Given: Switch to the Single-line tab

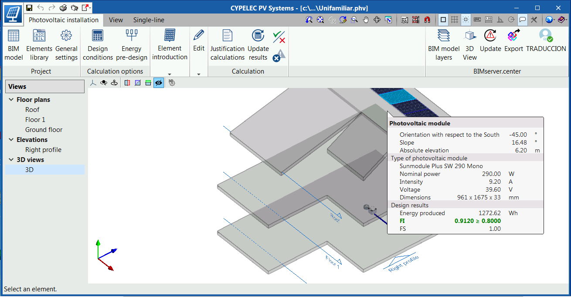Looking at the screenshot, I should (x=149, y=20).
